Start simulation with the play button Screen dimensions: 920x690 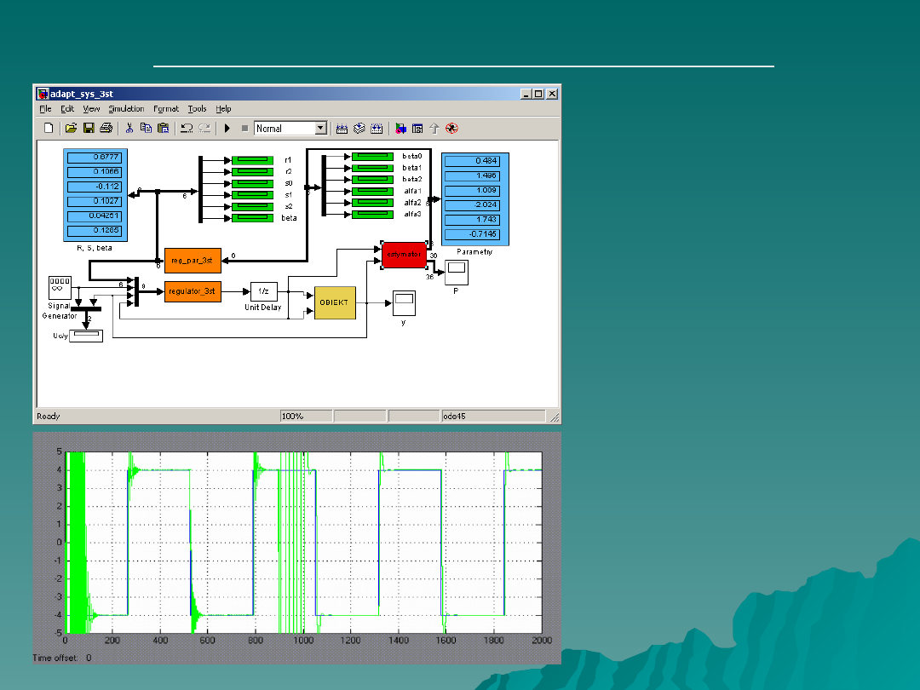[x=227, y=129]
